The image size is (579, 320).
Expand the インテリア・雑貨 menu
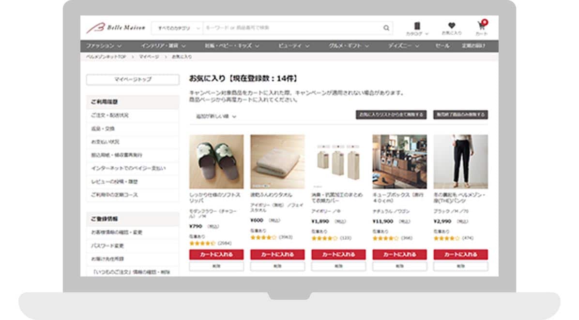coord(163,46)
